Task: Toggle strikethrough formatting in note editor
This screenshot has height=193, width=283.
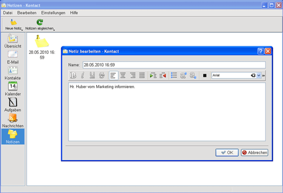Action: (102, 75)
